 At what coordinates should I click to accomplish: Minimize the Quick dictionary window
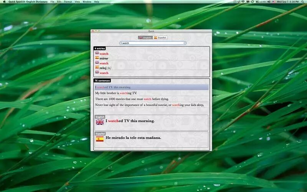point(96,31)
